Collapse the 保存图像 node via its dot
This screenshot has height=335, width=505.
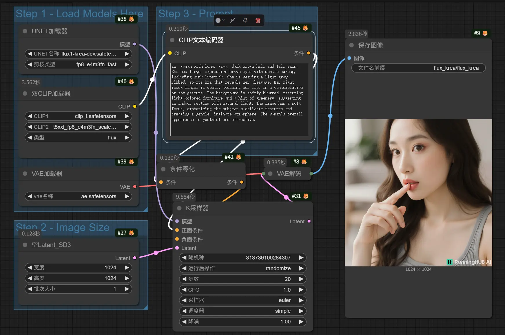tap(351, 45)
